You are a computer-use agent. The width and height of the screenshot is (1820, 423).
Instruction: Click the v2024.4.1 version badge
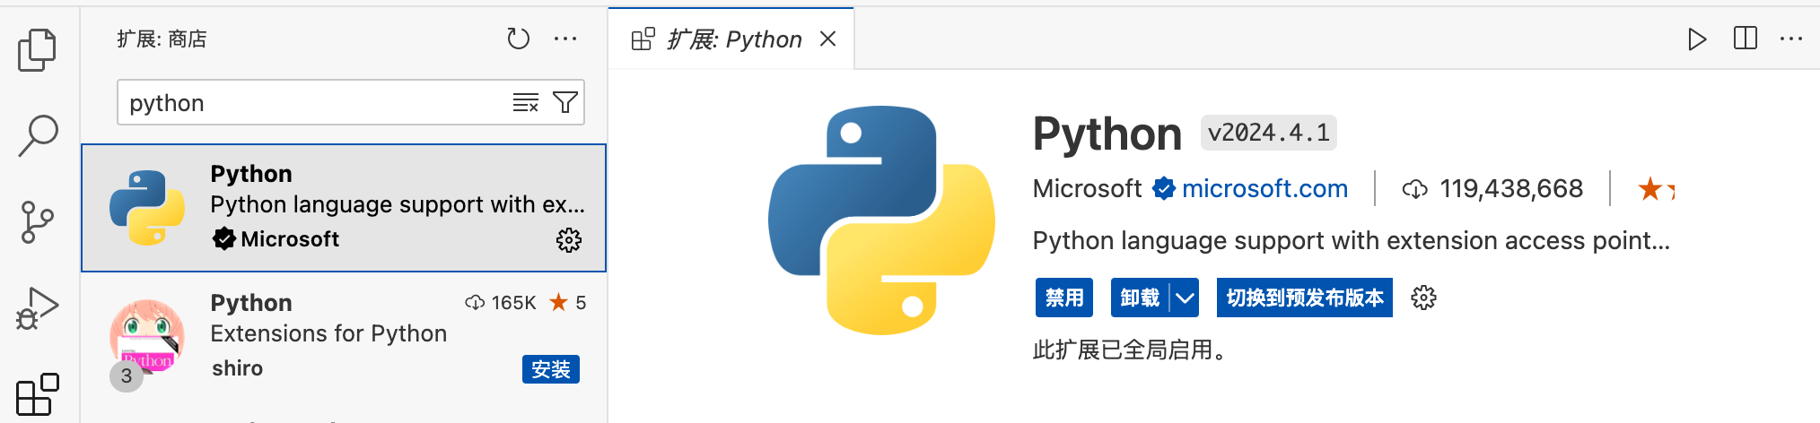1269,133
